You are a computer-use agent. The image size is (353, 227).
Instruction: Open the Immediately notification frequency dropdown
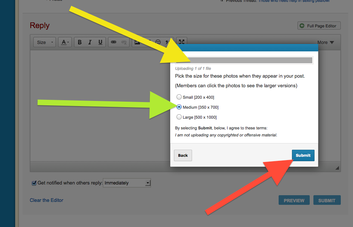click(127, 183)
